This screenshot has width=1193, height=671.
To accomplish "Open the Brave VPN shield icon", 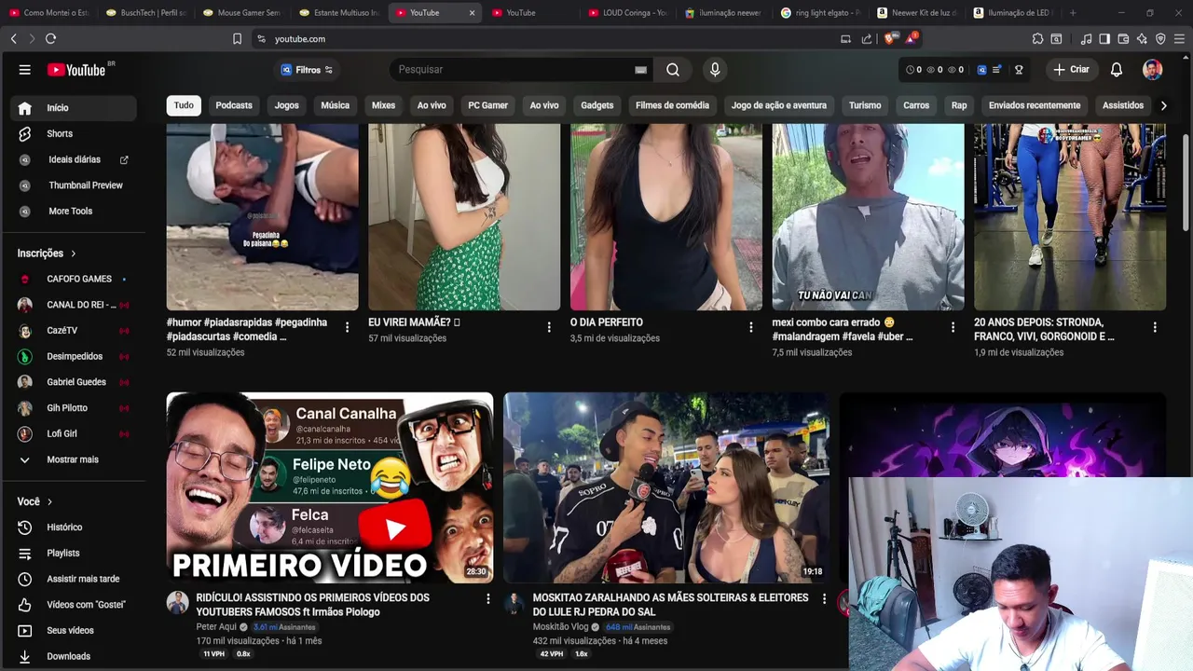I will click(1160, 39).
